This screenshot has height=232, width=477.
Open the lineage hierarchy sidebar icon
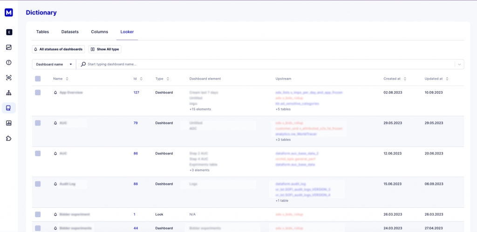tap(9, 93)
